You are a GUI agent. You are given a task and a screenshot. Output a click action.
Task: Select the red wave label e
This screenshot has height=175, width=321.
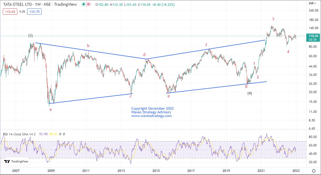pyautogui.click(x=169, y=96)
